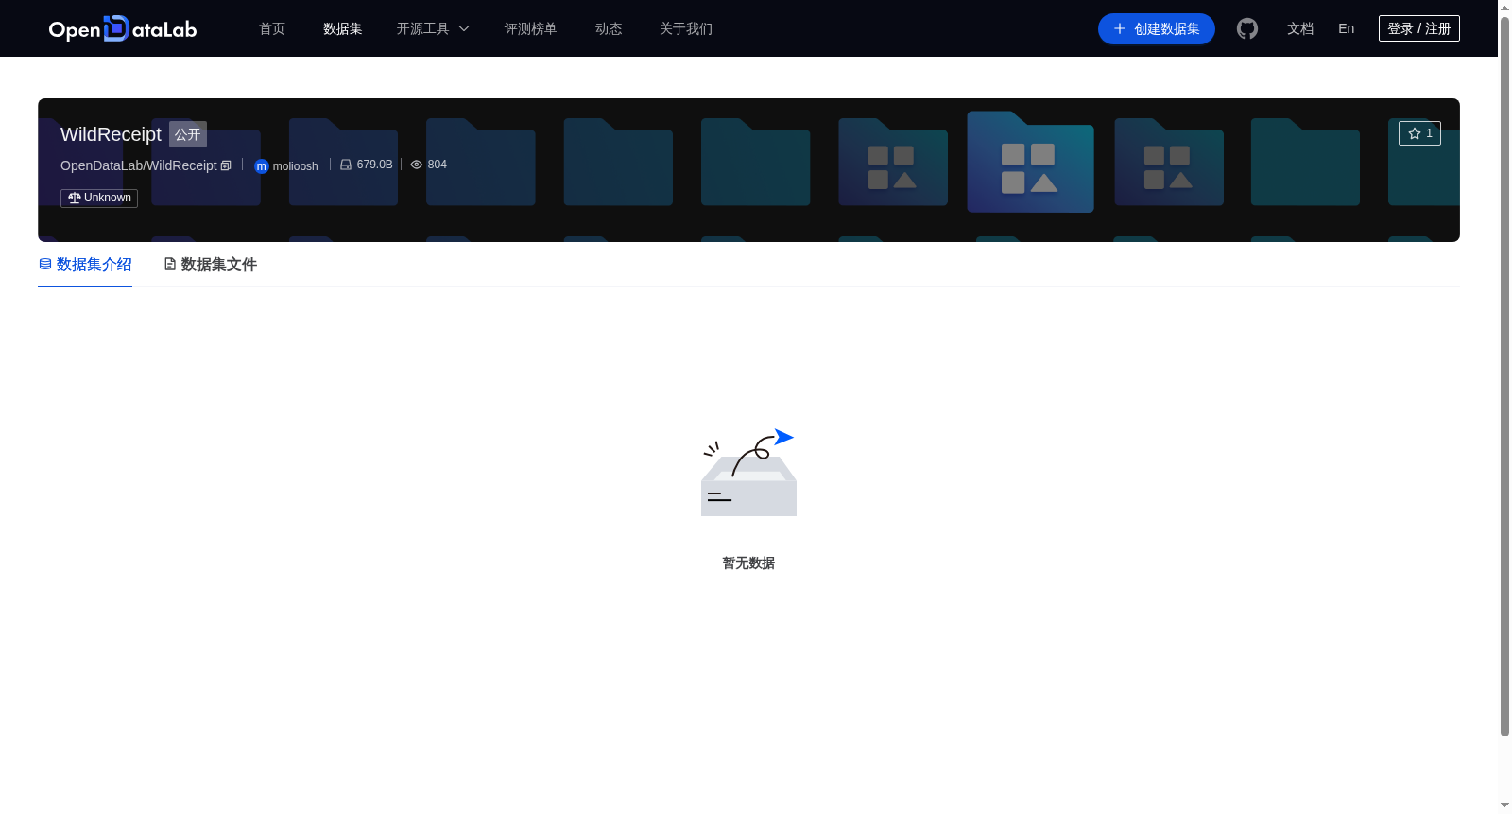Image resolution: width=1512 pixels, height=814 pixels.
Task: Open the 评测榜单 nav item
Action: pos(530,28)
